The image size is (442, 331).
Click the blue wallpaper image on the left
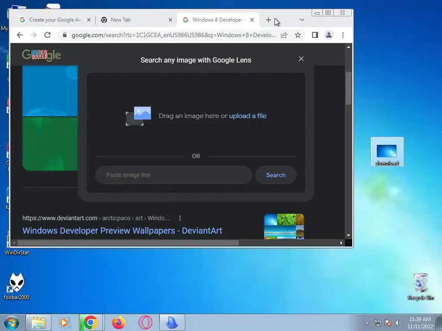click(x=50, y=91)
